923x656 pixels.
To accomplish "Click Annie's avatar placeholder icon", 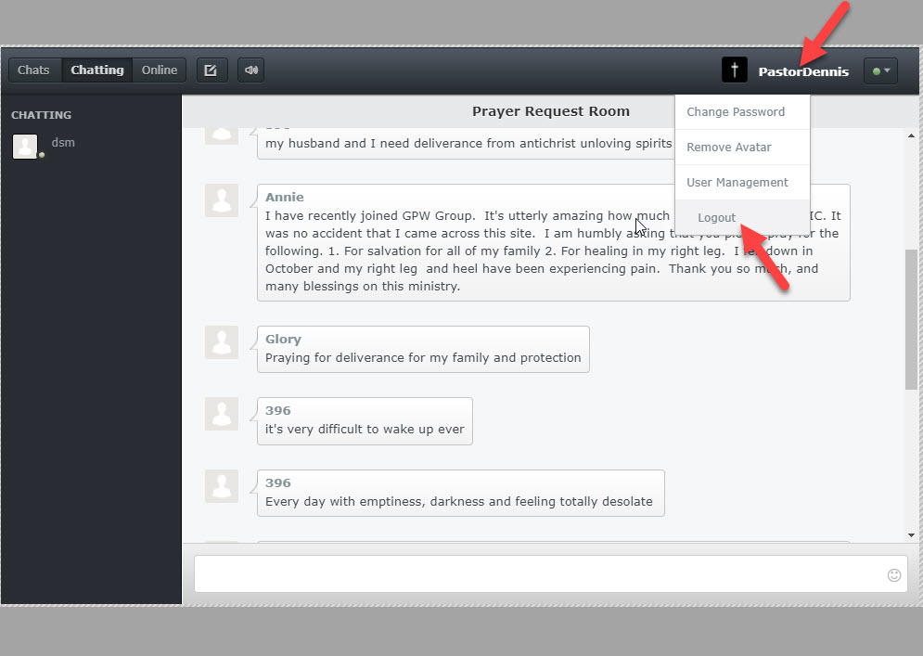I will (222, 200).
